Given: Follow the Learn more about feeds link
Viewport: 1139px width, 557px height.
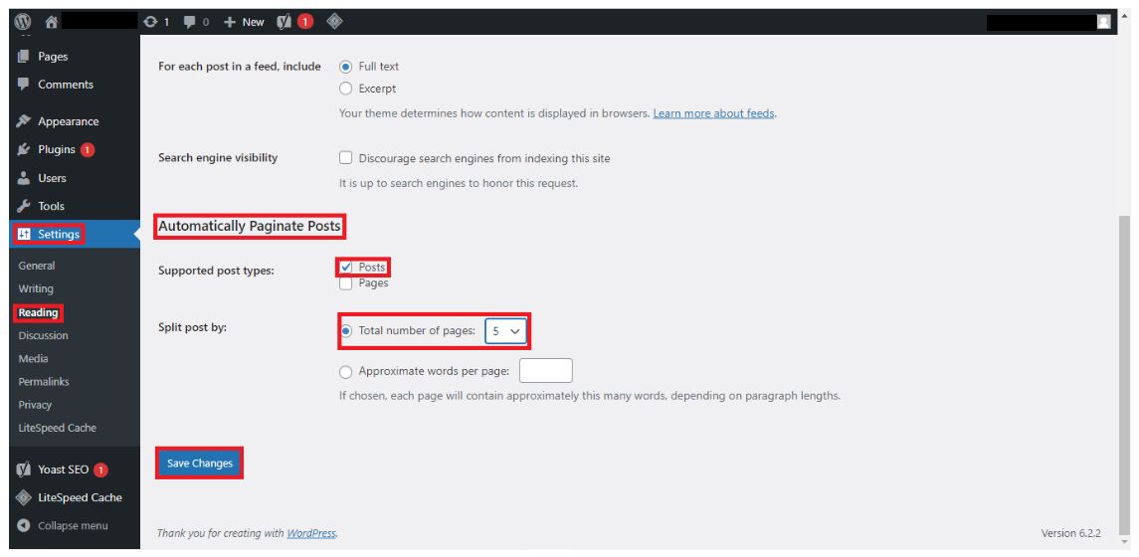Looking at the screenshot, I should point(713,113).
